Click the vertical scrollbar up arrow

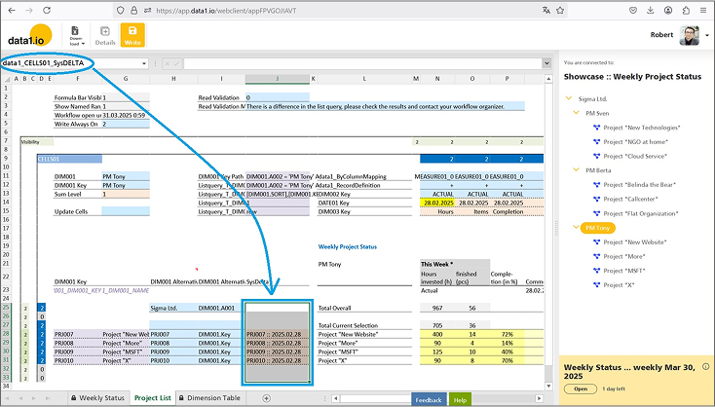pyautogui.click(x=549, y=79)
